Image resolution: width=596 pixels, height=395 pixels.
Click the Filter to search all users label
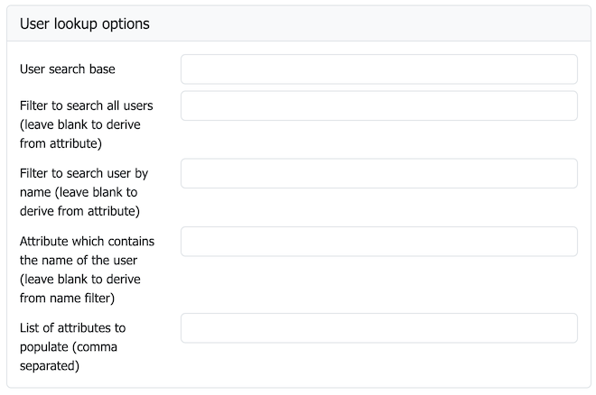click(x=87, y=124)
